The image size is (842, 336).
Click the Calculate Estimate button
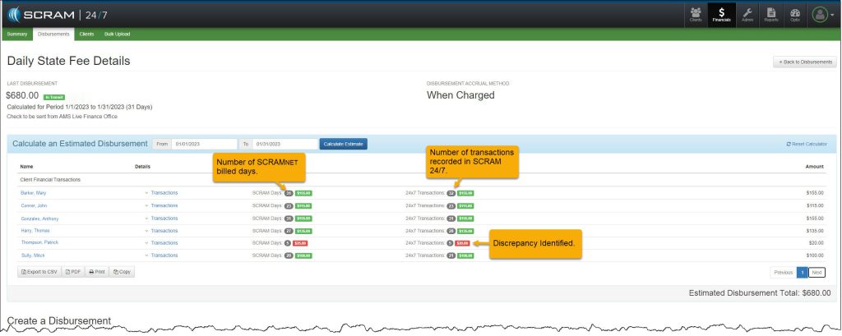coord(344,144)
